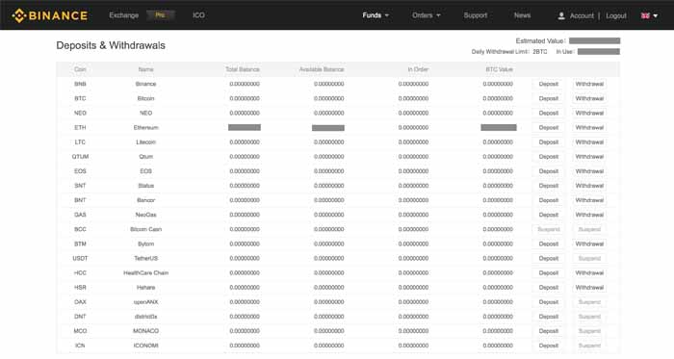Switch to Pro exchange mode
This screenshot has width=674, height=359.
[161, 15]
